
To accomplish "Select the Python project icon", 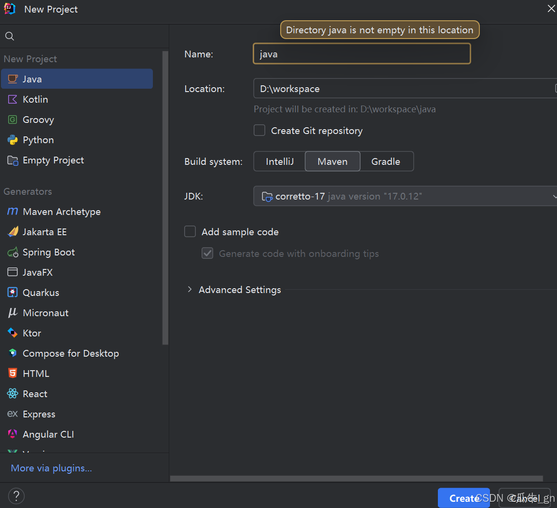I will pos(13,140).
